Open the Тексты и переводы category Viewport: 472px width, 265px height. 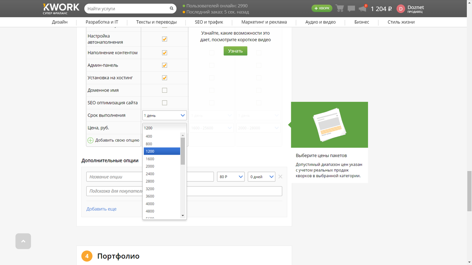point(156,22)
